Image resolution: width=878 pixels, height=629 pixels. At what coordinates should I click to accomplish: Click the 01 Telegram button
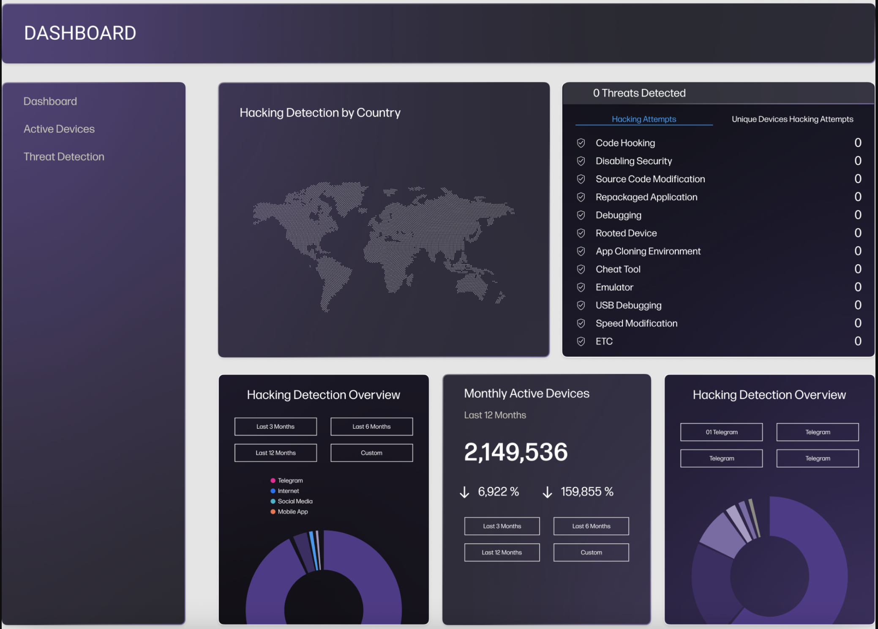coord(721,432)
